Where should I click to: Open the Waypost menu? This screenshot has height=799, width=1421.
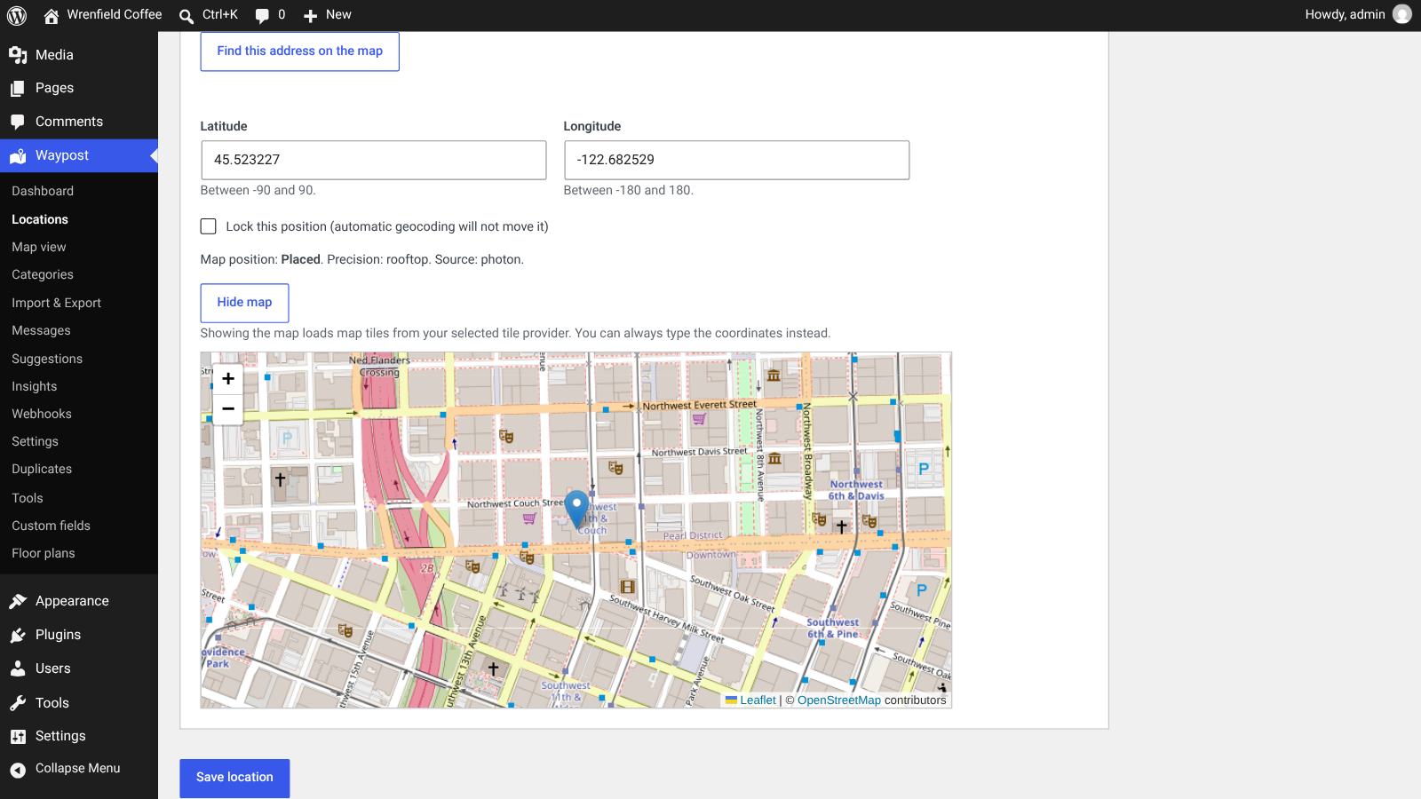click(x=79, y=155)
